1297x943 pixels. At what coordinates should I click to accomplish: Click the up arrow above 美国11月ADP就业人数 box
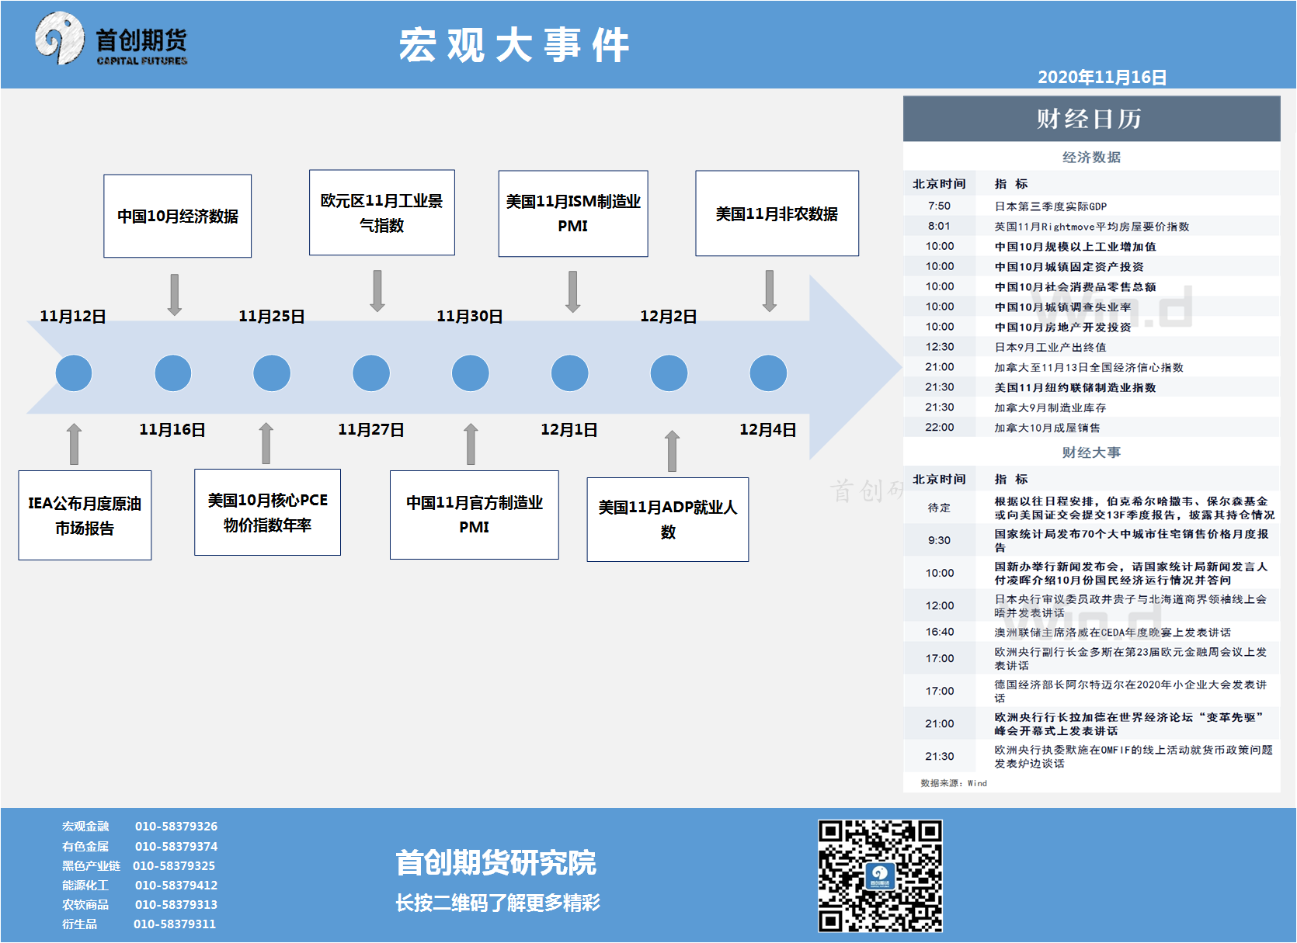coord(672,451)
